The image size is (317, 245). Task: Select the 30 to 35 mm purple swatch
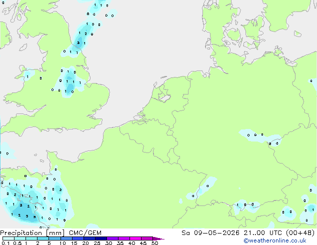pos(112,238)
